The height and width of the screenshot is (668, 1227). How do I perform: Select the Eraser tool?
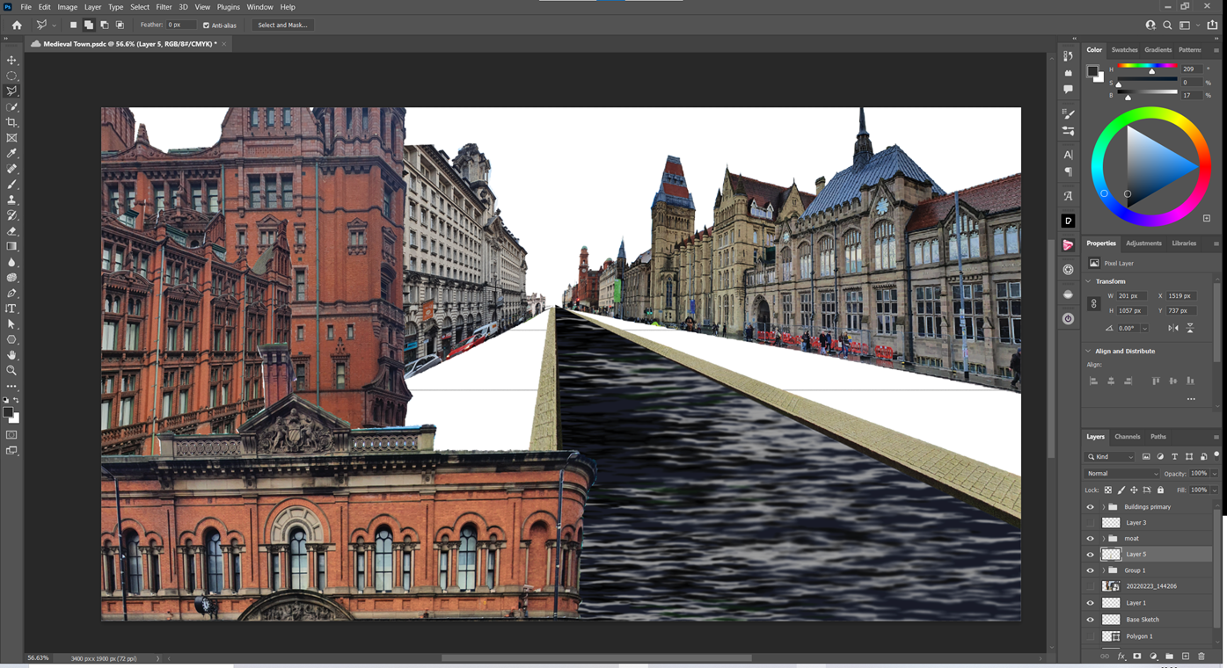[11, 231]
